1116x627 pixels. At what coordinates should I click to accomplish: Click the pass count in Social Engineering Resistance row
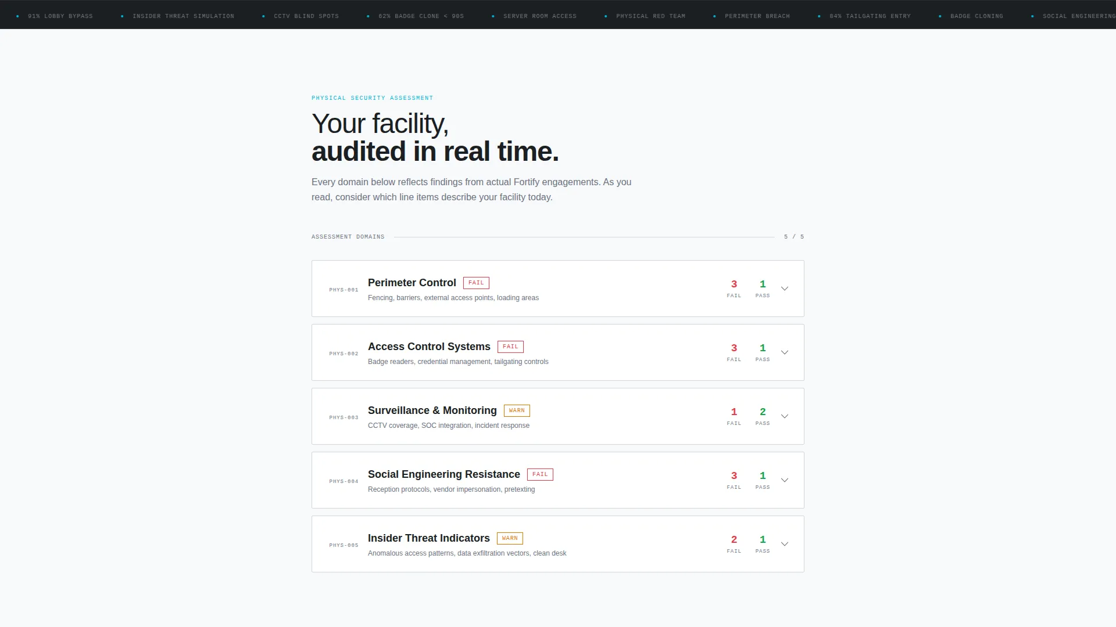click(x=763, y=475)
